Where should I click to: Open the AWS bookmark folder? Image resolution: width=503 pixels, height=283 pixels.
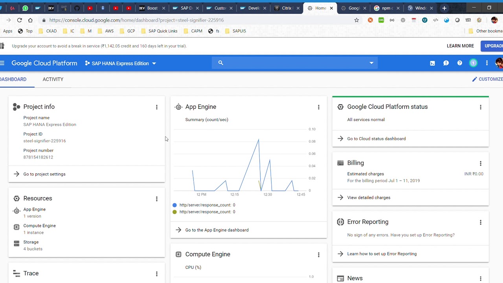[105, 31]
